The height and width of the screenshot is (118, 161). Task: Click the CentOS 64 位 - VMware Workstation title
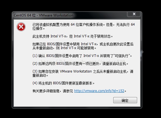pyautogui.click(x=44, y=15)
